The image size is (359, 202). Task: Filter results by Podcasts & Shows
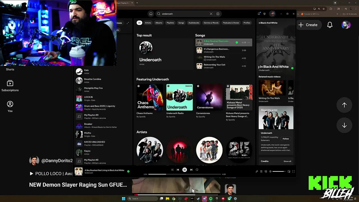tap(231, 23)
